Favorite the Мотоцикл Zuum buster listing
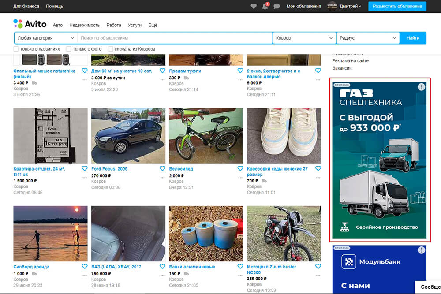 pos(318,266)
